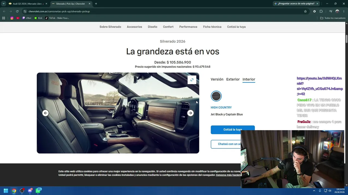Open the c0ker Twitch bookmark
The image size is (348, 195).
click(27, 18)
